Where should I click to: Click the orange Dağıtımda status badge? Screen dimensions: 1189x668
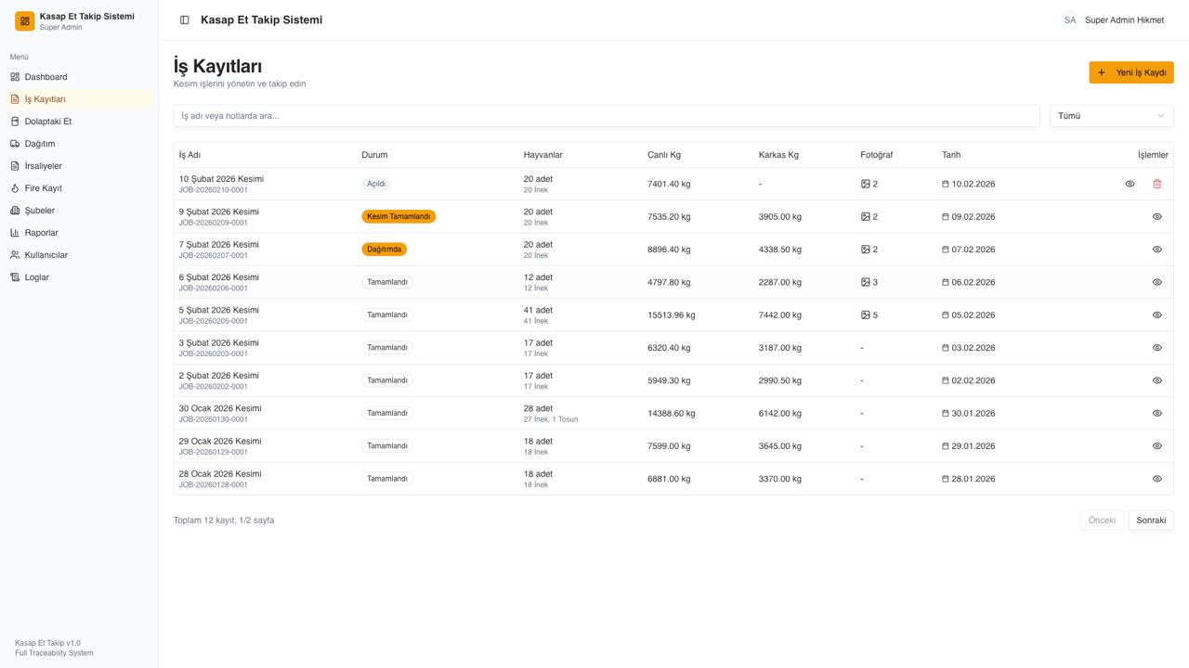[384, 250]
